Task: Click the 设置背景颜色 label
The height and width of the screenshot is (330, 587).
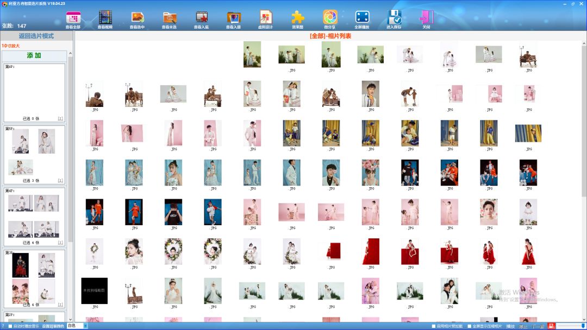Action: (x=53, y=326)
